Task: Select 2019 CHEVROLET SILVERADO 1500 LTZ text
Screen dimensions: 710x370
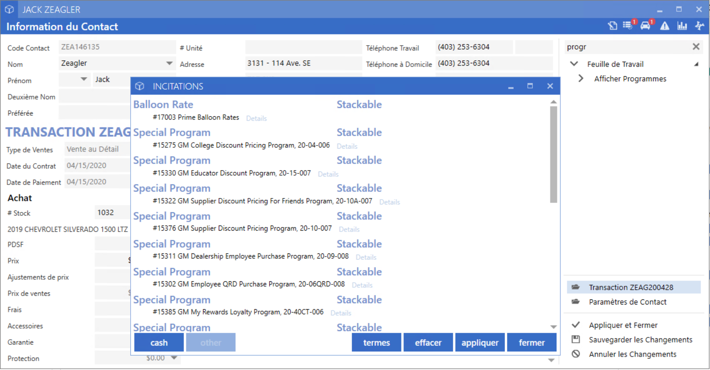Action: click(x=67, y=229)
